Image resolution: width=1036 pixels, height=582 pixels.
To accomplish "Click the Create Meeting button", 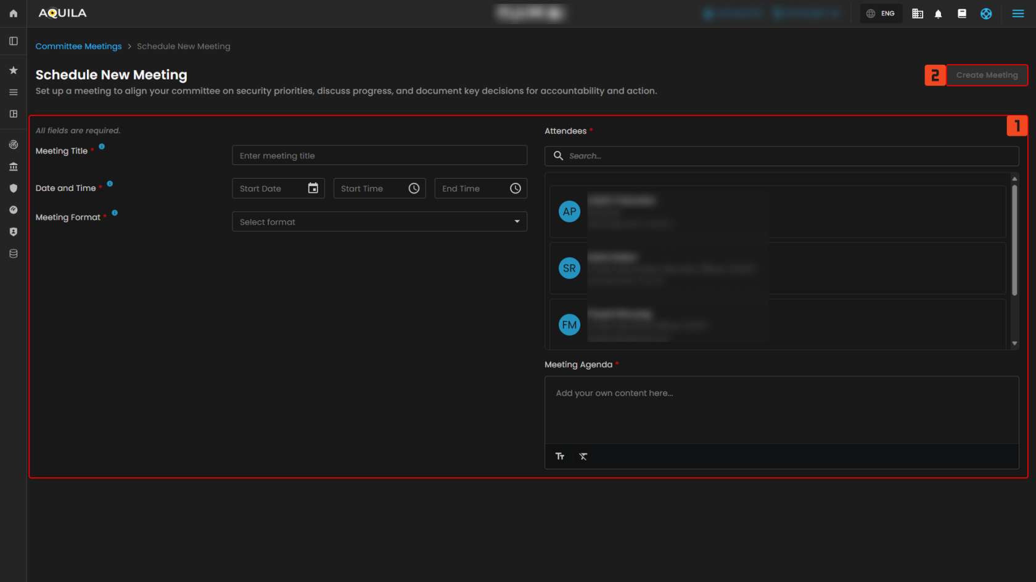I will pos(987,75).
